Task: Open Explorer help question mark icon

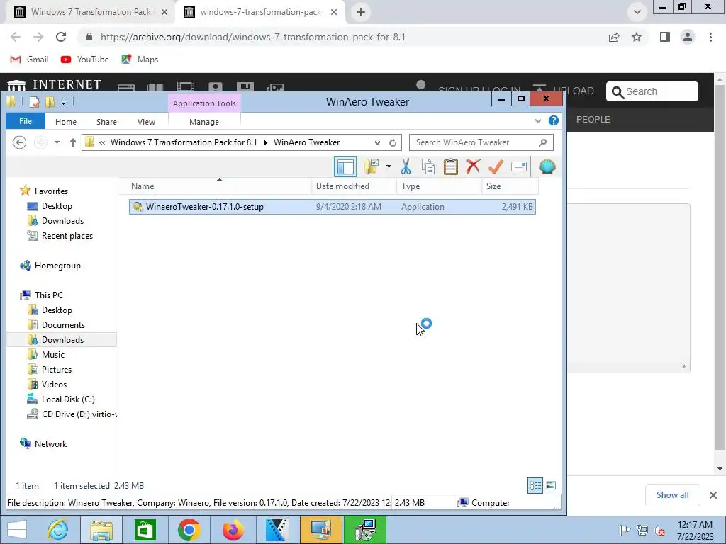Action: (x=553, y=120)
